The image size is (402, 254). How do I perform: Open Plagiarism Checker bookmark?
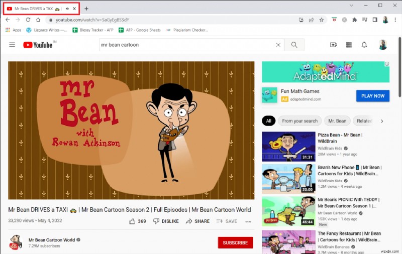[187, 30]
